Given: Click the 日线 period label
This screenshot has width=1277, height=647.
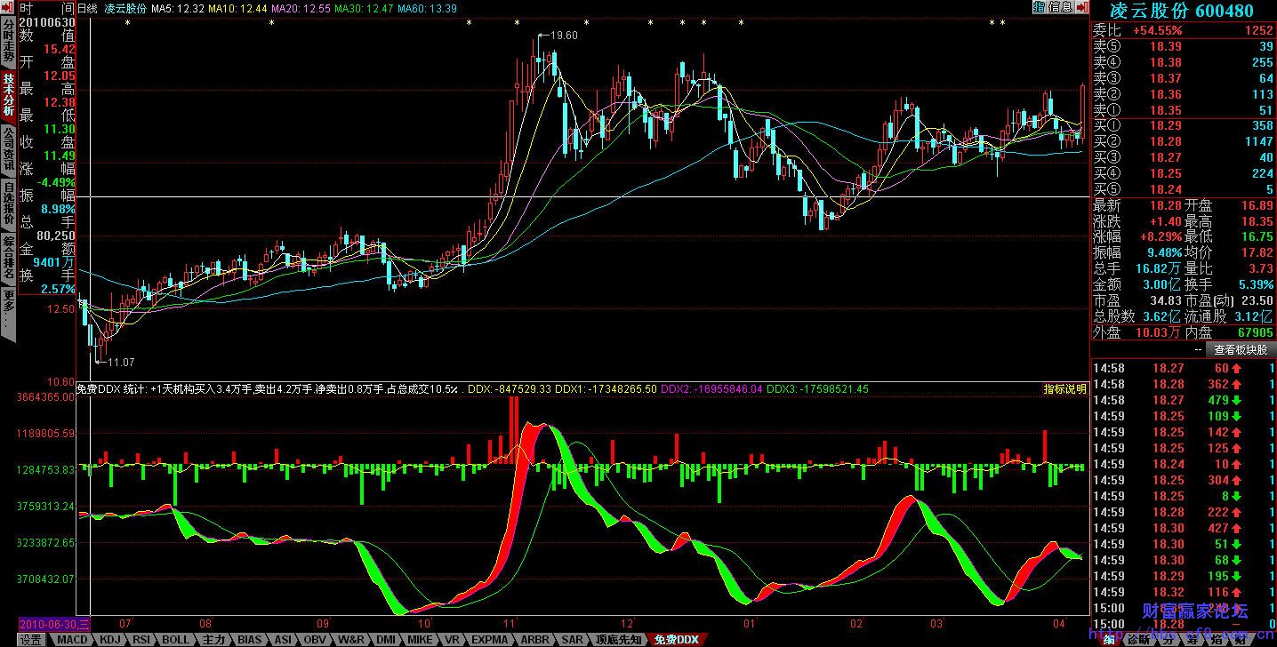Looking at the screenshot, I should [x=88, y=9].
